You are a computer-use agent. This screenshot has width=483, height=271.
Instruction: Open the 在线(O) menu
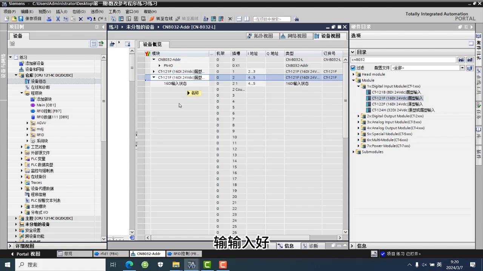click(78, 12)
